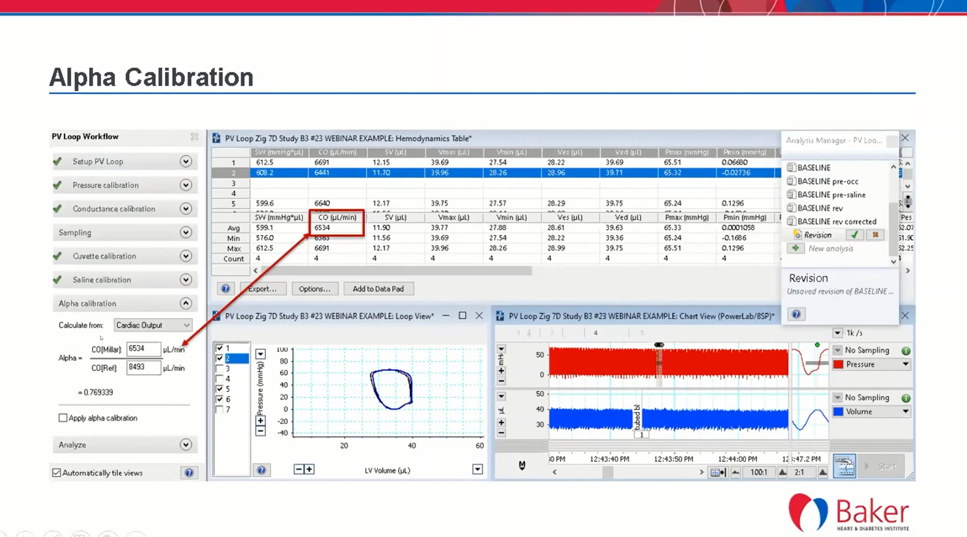
Task: Open help in the Hemodynamics Table toolbar
Action: (226, 289)
